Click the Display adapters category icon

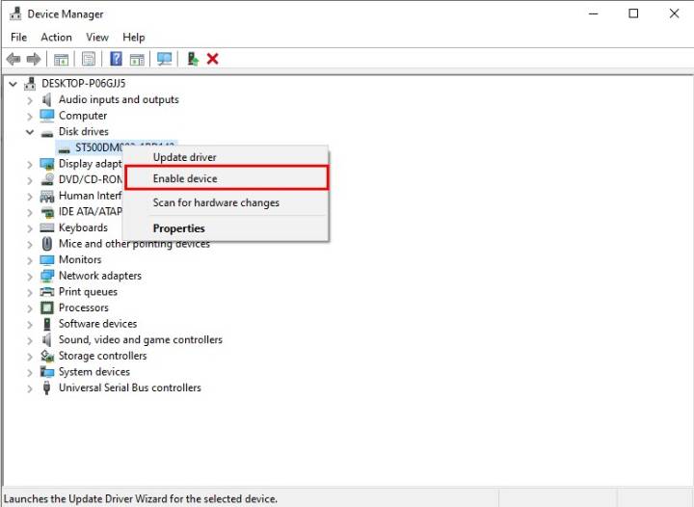[x=47, y=164]
